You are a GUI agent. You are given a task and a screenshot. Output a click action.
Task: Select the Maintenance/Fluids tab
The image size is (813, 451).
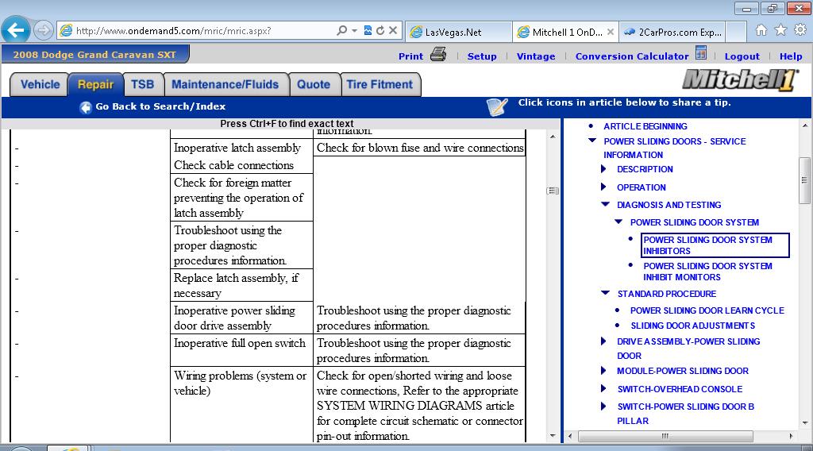[225, 84]
